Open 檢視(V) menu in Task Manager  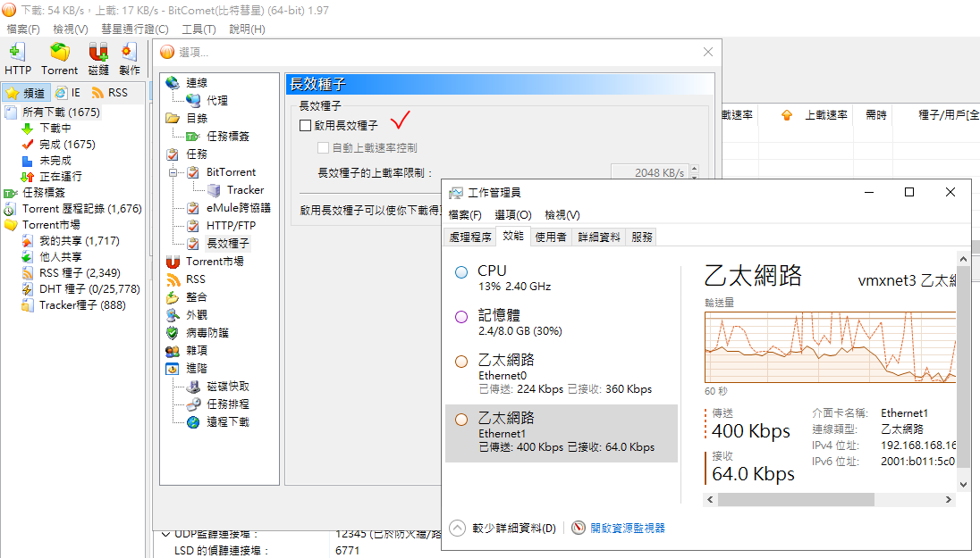(562, 214)
